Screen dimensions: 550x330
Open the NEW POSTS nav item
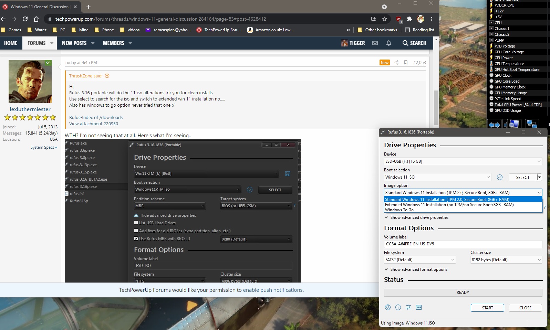[74, 43]
